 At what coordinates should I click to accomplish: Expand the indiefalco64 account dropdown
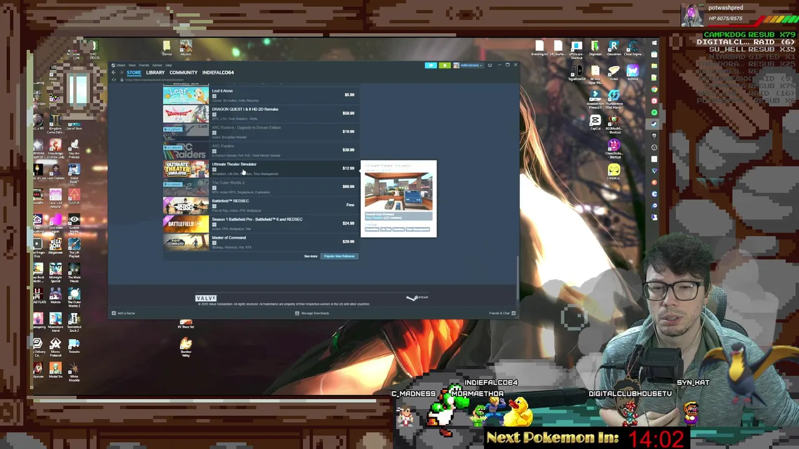tap(469, 65)
